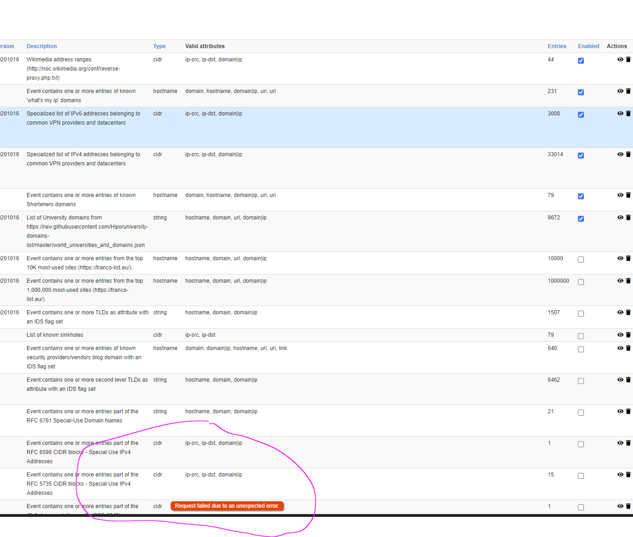Uncheck Enabled for 'what's my ip' domains
The height and width of the screenshot is (537, 633).
(581, 92)
